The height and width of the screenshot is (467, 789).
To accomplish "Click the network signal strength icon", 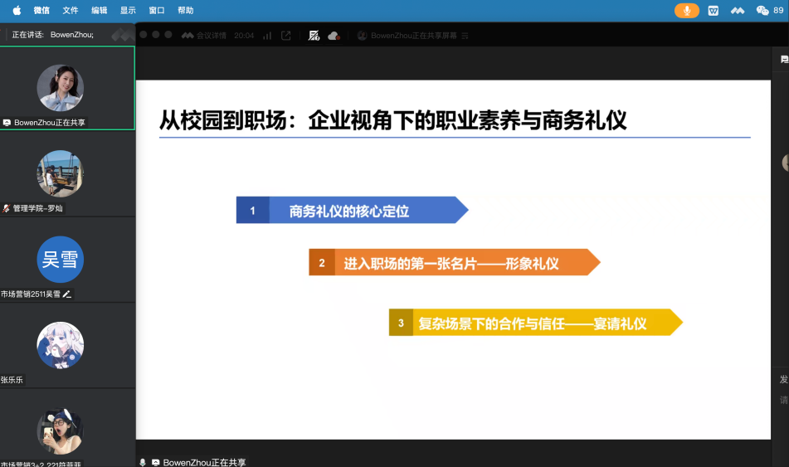I will 267,36.
